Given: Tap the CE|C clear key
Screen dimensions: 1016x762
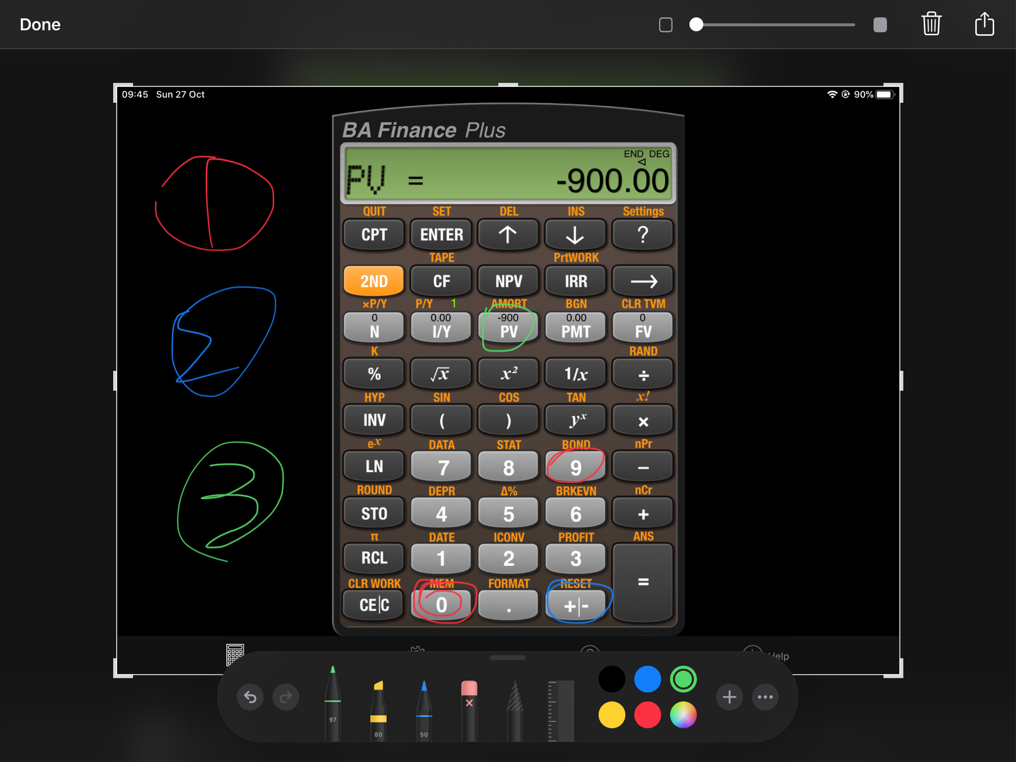Looking at the screenshot, I should tap(374, 605).
